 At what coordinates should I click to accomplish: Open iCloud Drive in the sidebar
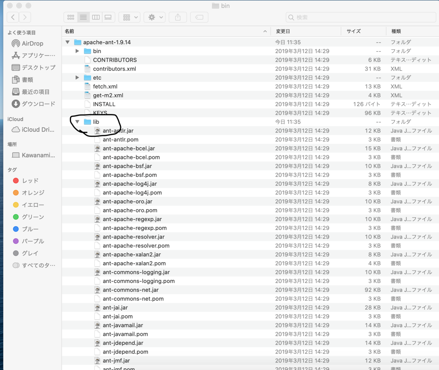click(33, 129)
